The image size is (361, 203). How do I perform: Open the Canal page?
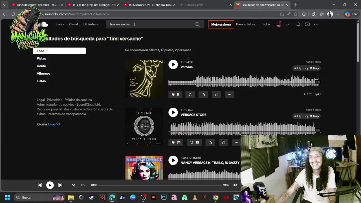tap(74, 24)
